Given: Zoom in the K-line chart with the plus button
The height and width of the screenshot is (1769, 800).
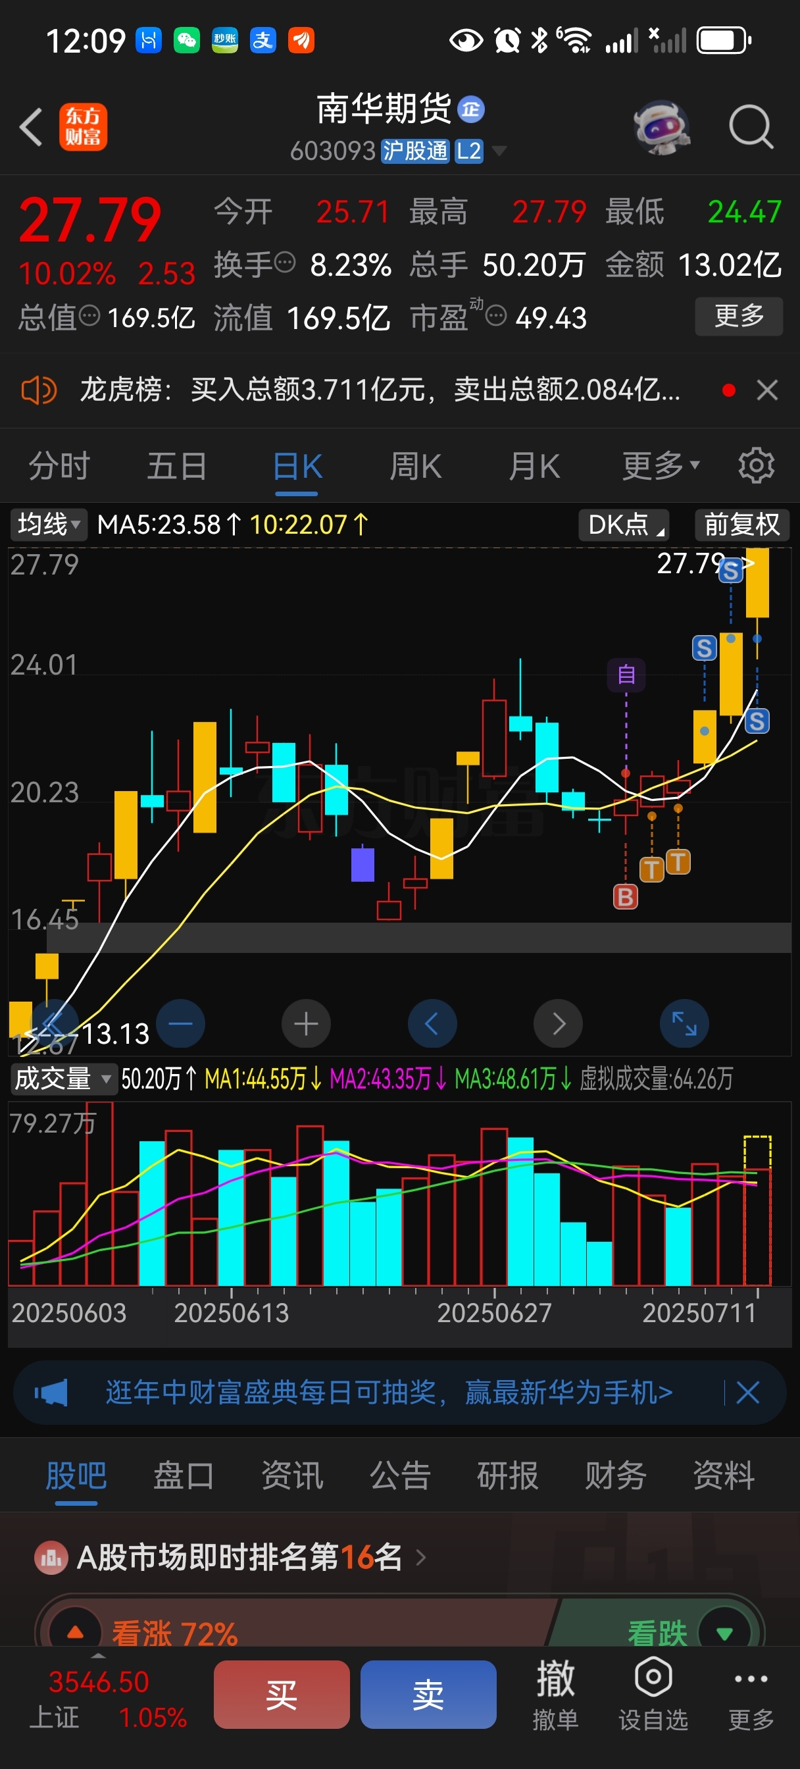Looking at the screenshot, I should tap(307, 1024).
